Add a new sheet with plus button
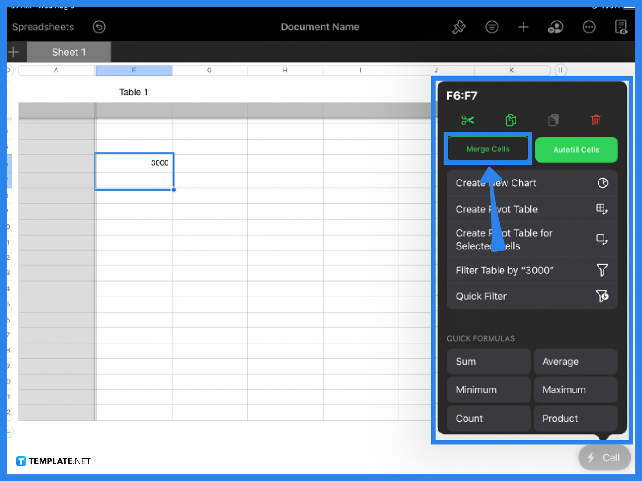 click(13, 53)
